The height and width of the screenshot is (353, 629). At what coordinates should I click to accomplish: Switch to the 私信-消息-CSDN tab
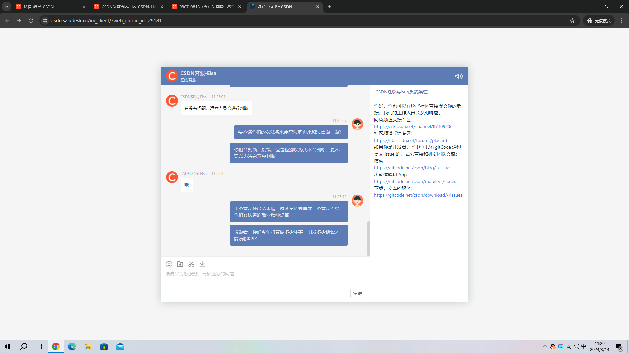(x=46, y=7)
